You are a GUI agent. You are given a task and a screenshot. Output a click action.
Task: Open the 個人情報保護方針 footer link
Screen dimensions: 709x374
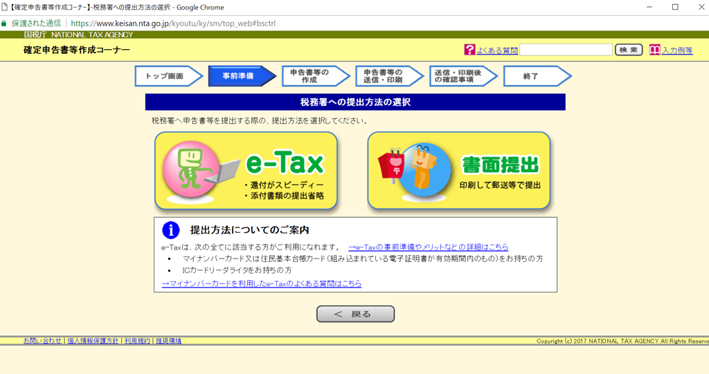93,342
